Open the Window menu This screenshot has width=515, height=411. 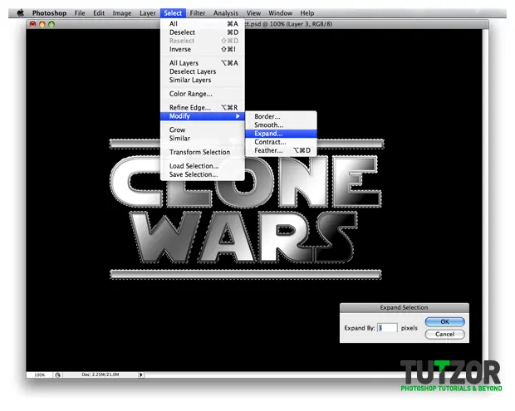pos(280,13)
